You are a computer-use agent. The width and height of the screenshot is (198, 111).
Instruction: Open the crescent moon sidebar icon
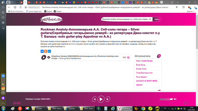(3, 84)
